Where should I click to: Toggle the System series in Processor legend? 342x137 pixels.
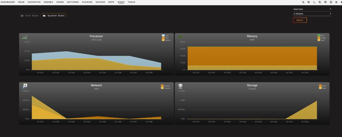166,40
